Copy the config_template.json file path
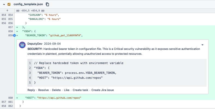This screenshot has height=109, width=215. coord(48,4)
